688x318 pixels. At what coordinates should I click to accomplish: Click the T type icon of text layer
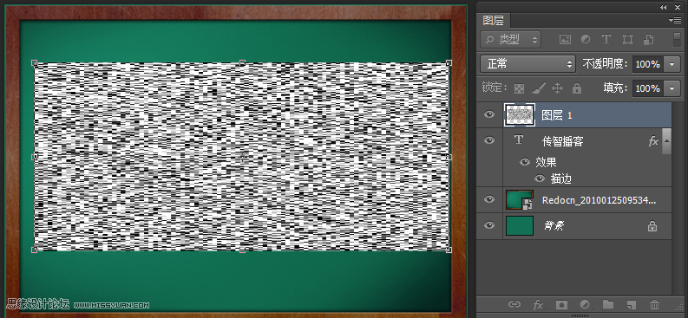tap(519, 140)
